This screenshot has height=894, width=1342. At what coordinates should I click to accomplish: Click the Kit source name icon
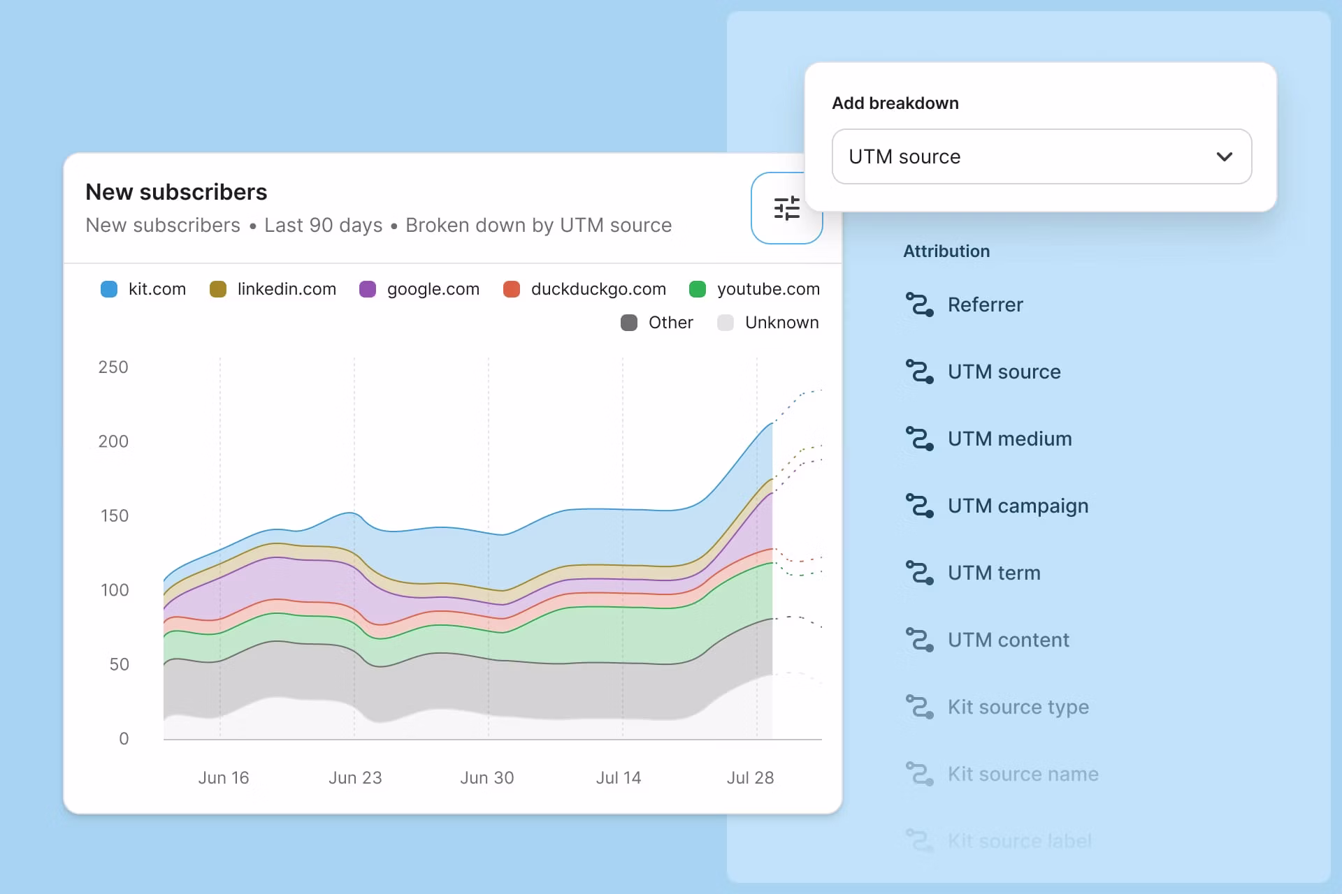tap(919, 774)
